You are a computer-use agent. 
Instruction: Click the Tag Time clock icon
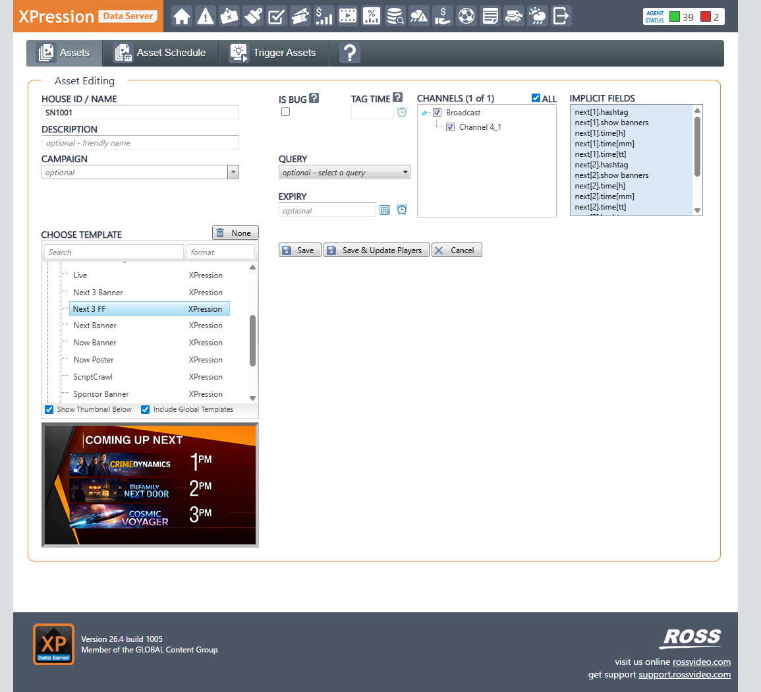pyautogui.click(x=402, y=113)
